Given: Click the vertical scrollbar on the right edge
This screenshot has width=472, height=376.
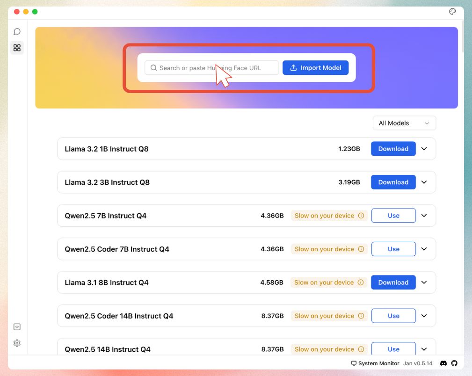Looking at the screenshot, I should pyautogui.click(x=463, y=37).
